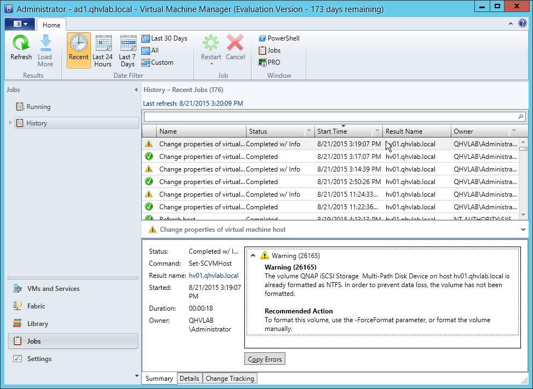Screen dimensions: 533x389
Task: Filter jobs by Last 24 Hours
Action: pyautogui.click(x=102, y=50)
